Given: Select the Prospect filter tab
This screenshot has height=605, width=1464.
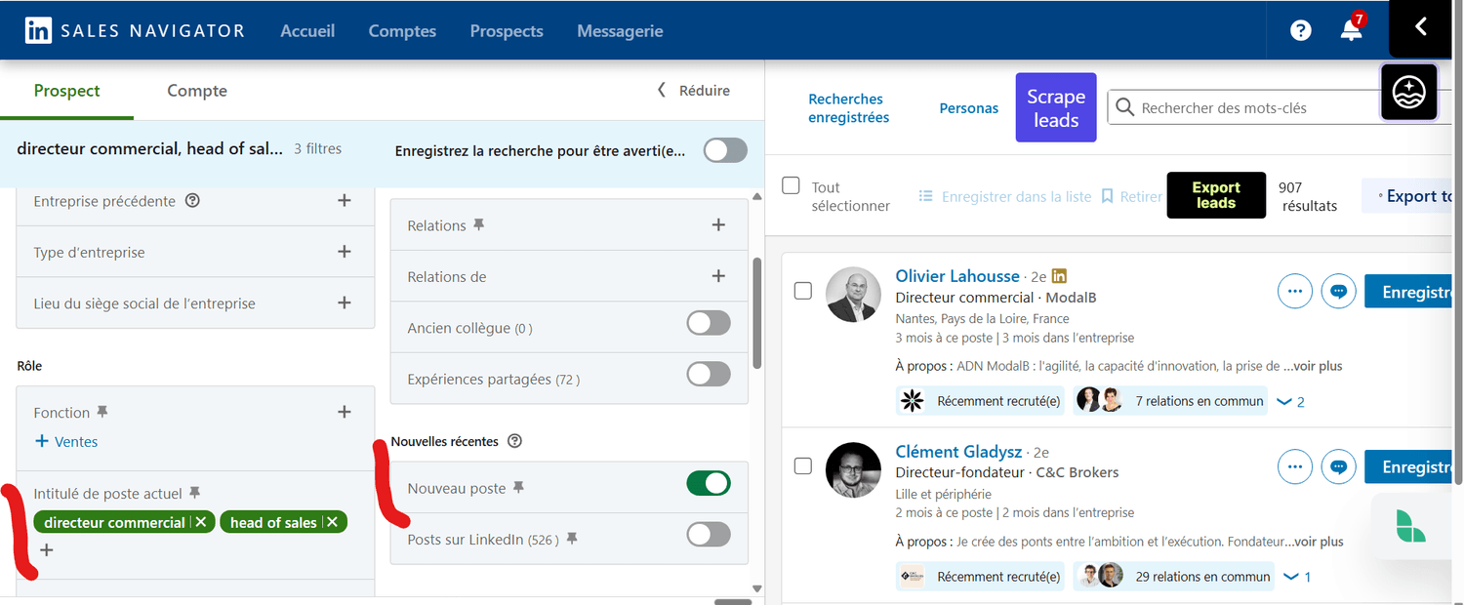Looking at the screenshot, I should tap(66, 91).
